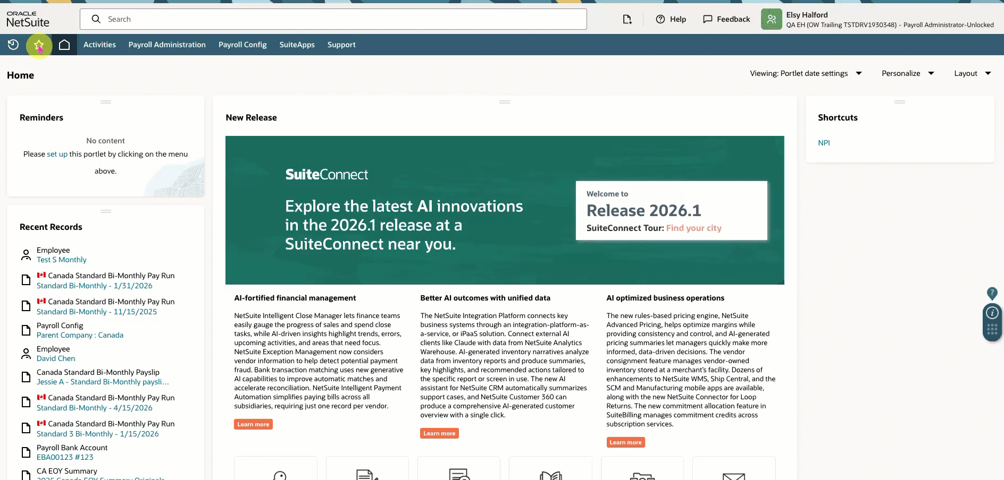Open the user role avatar icon
The height and width of the screenshot is (480, 1004).
click(772, 19)
